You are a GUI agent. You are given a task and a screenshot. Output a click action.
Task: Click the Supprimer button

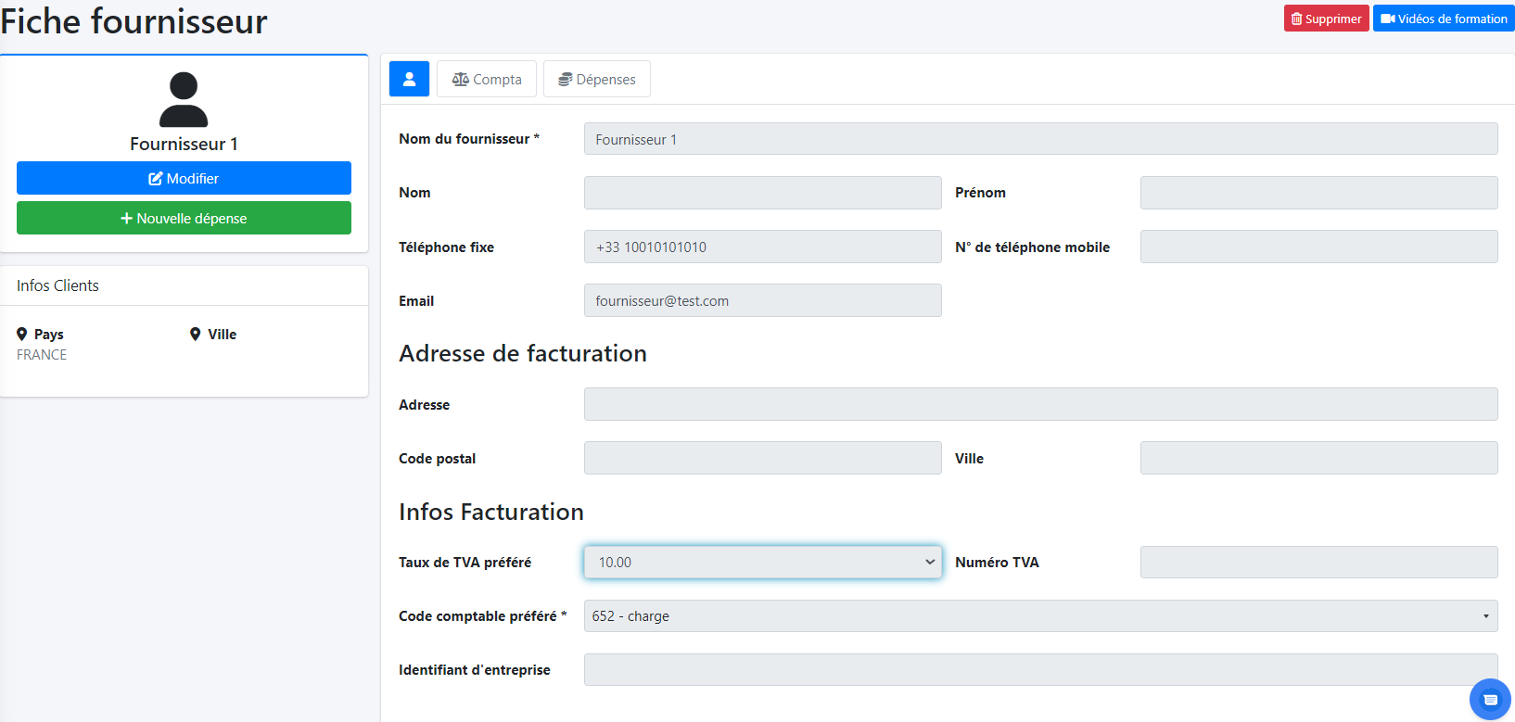(1326, 19)
